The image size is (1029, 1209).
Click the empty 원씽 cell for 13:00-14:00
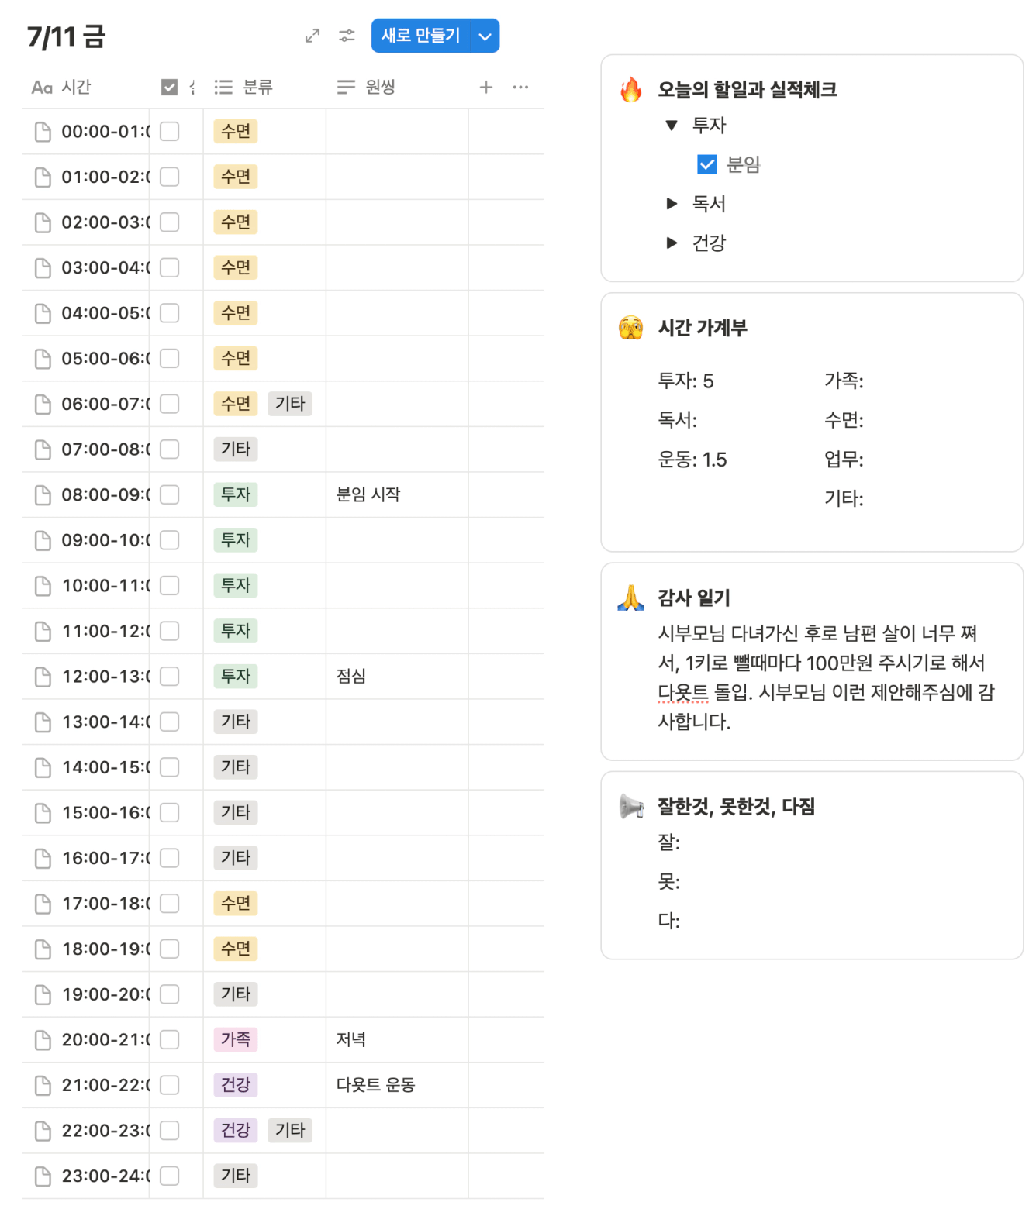point(397,722)
